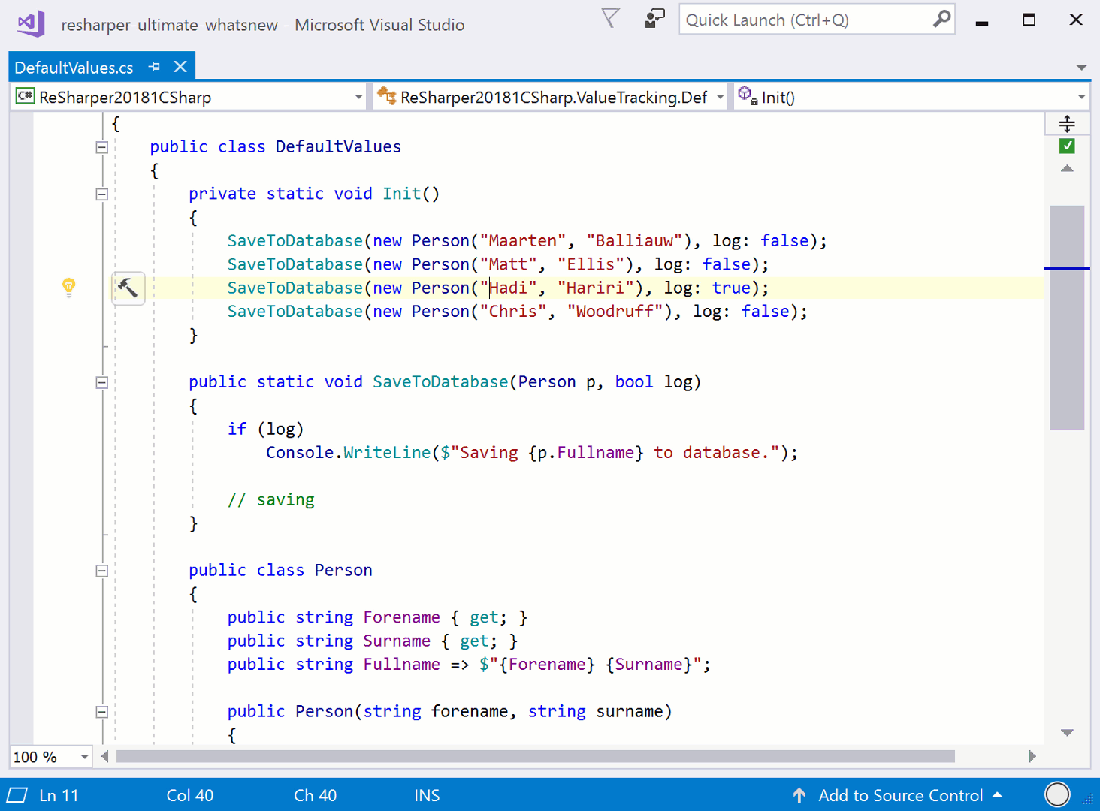
Task: Select the DefaultValues.cs document tab
Action: click(74, 68)
